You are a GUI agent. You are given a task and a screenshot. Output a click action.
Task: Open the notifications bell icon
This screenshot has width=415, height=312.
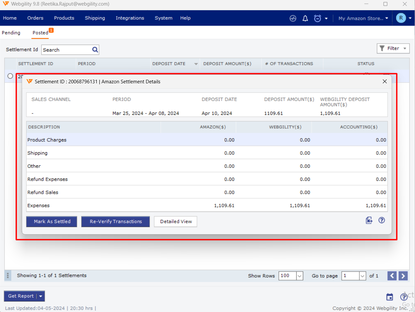coord(305,18)
